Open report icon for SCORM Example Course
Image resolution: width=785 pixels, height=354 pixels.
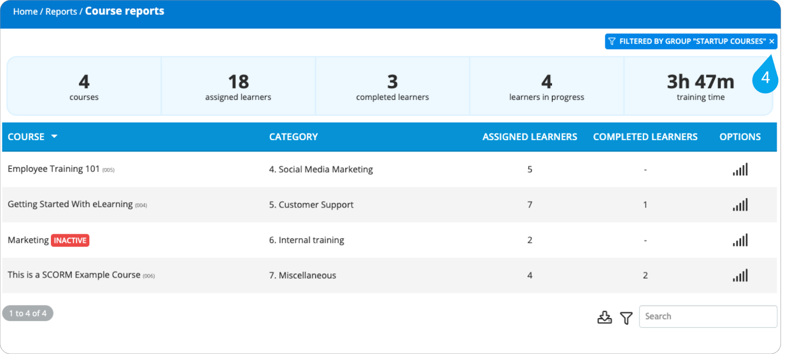(740, 276)
